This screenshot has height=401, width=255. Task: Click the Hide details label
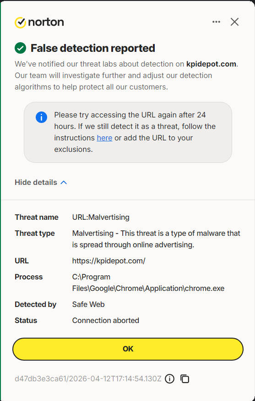[x=36, y=182]
